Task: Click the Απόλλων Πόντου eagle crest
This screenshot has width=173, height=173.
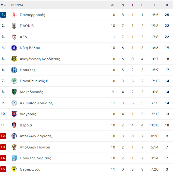Action: click(x=14, y=147)
